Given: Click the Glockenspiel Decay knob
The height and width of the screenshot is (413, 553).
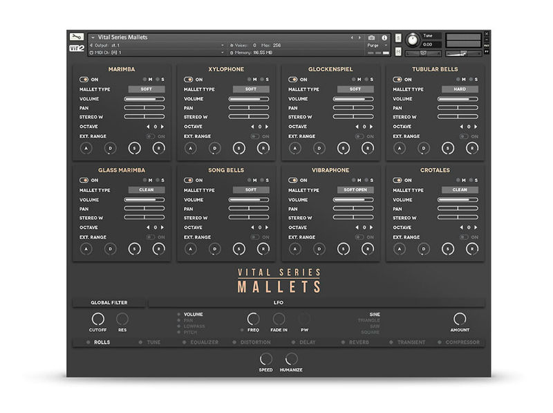Looking at the screenshot, I should (x=319, y=148).
